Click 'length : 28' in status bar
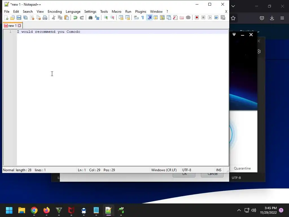The width and height of the screenshot is (289, 217). (24, 170)
